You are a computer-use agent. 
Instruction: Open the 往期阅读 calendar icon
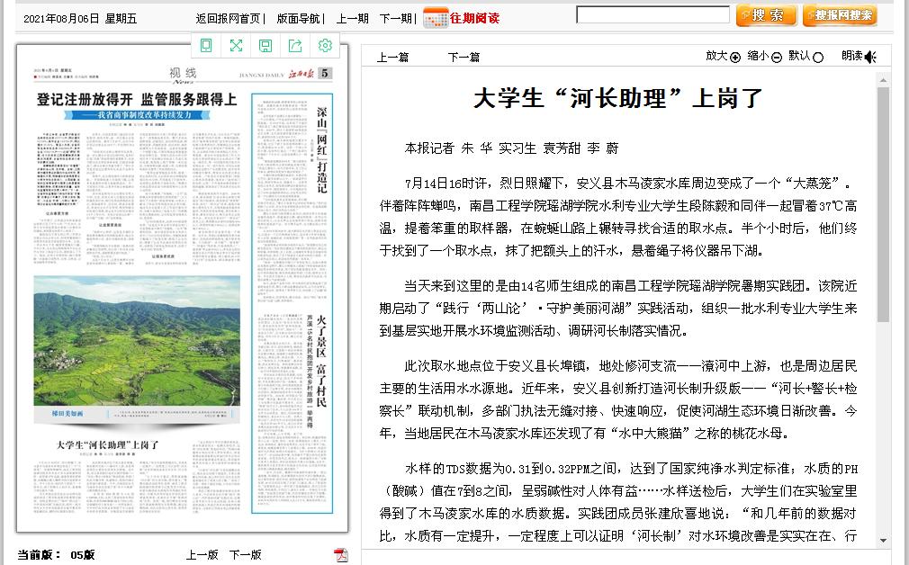[x=436, y=17]
